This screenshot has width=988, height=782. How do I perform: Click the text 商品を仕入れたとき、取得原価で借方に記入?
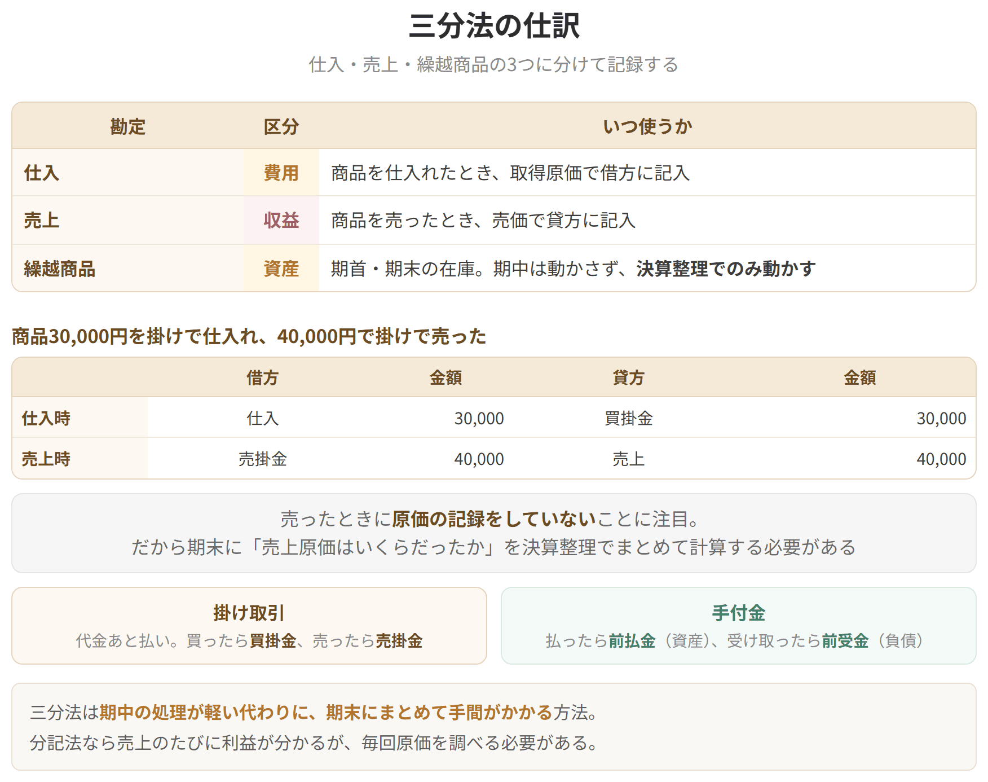[510, 173]
